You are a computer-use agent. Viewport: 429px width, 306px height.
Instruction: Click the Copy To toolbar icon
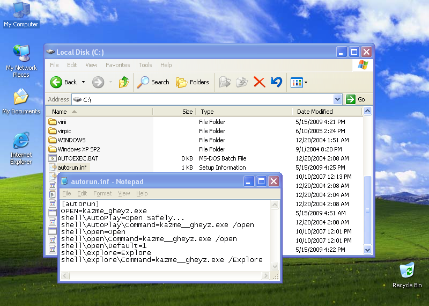pyautogui.click(x=242, y=82)
